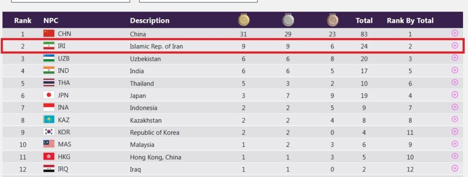Expand China row with plus icon
Screen dimensions: 468x177
click(x=455, y=33)
